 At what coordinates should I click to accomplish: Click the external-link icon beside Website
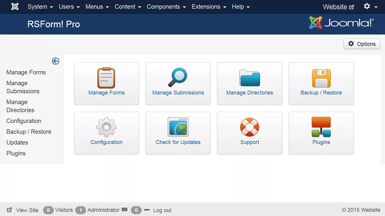point(352,7)
